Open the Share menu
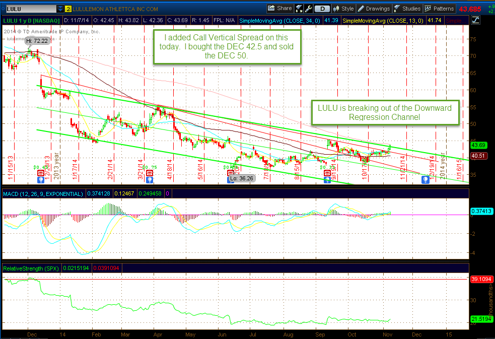 (279, 9)
